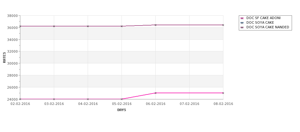Click purple line data point at 08-02-2016
Viewport: 300px width, 132px height.
click(x=223, y=25)
